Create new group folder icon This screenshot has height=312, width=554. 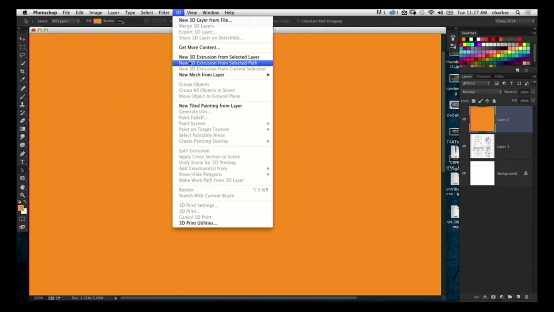coord(510,297)
